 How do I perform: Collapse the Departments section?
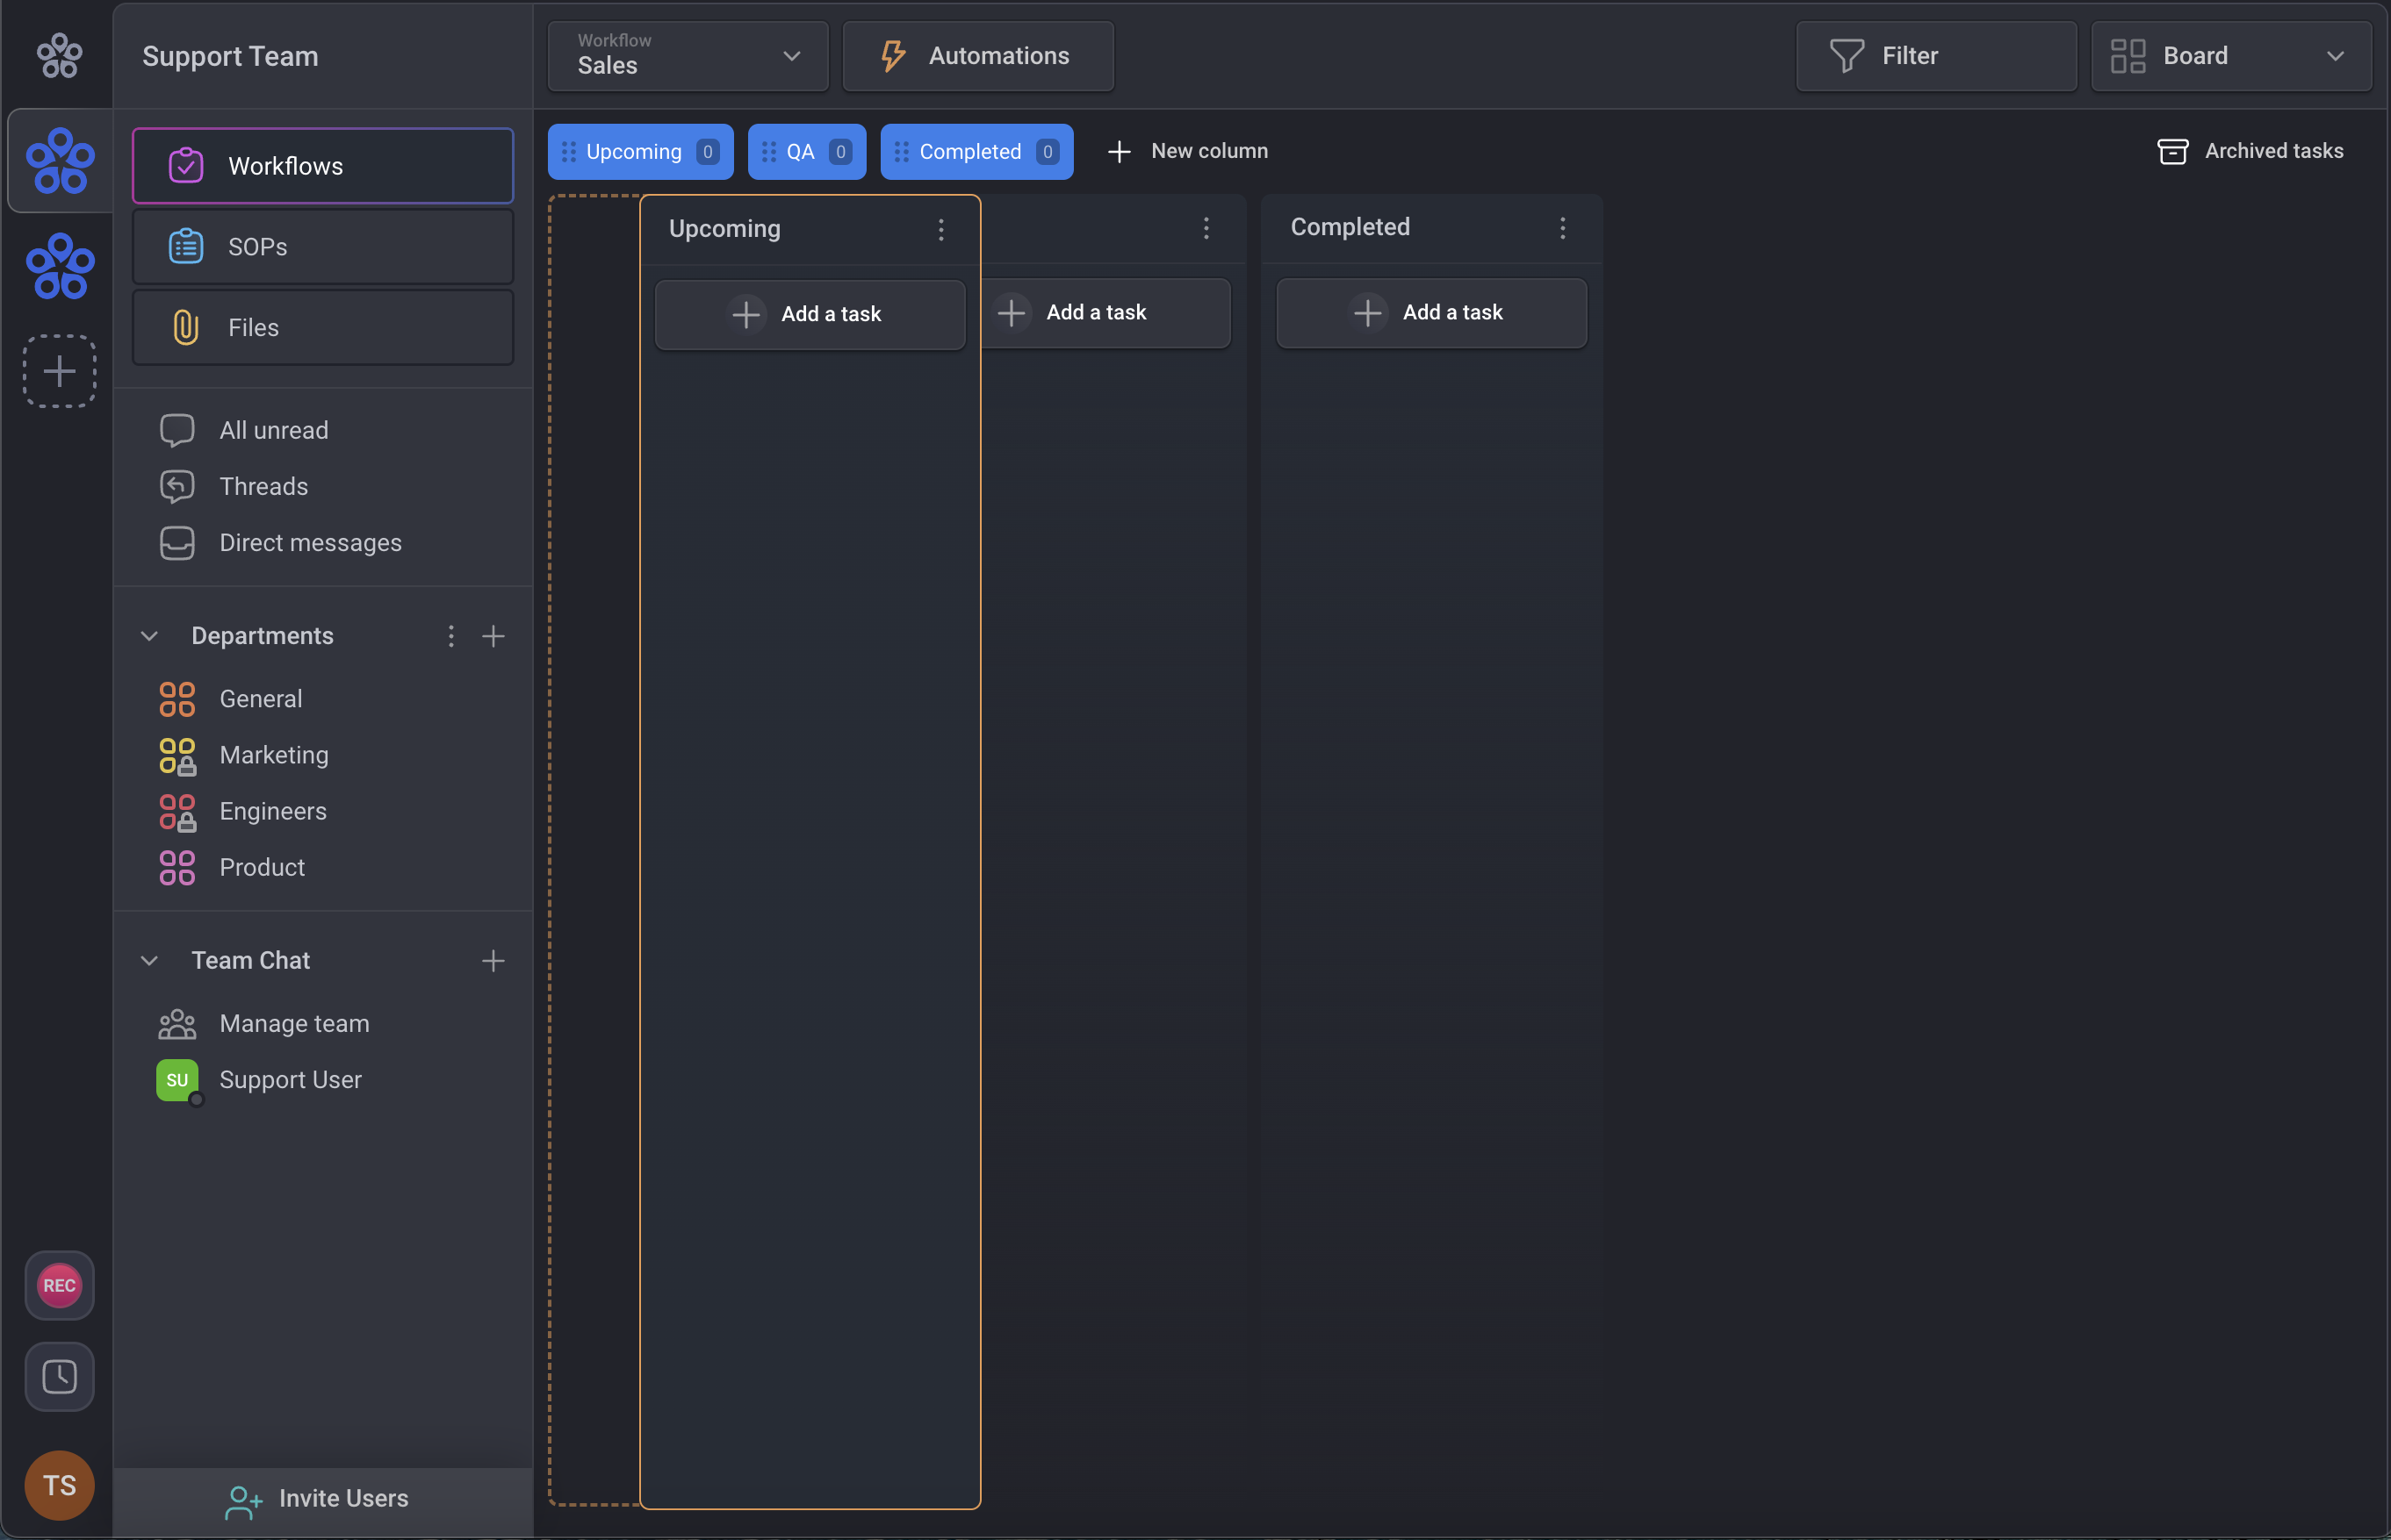point(149,636)
